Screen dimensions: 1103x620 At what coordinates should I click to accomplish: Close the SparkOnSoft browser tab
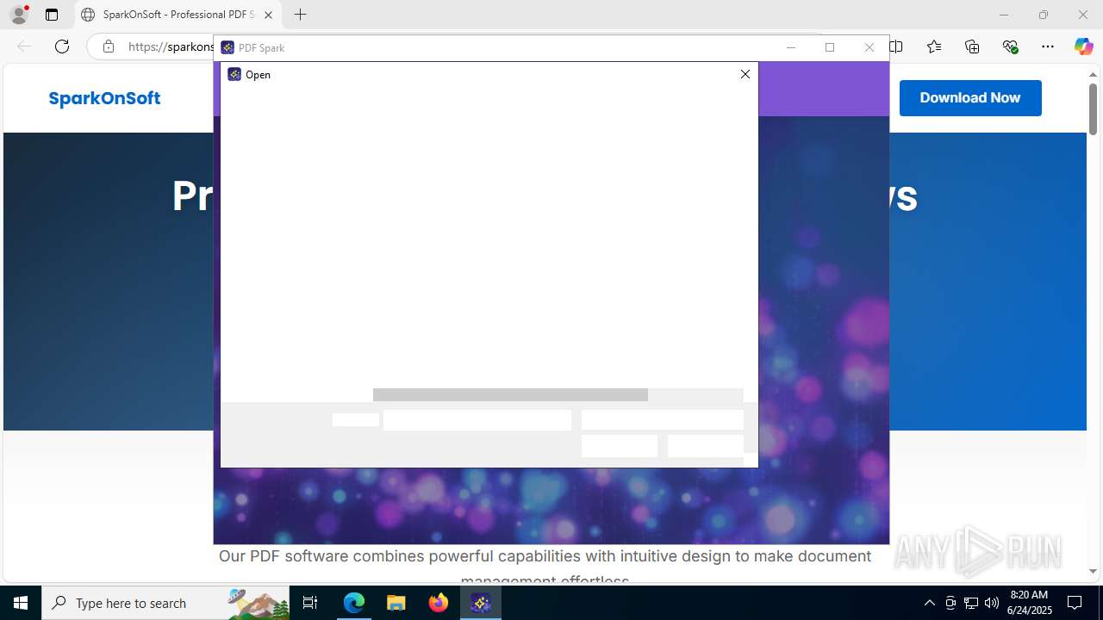click(x=268, y=15)
